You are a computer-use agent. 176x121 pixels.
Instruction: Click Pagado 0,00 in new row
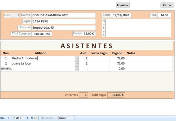coord(117,69)
